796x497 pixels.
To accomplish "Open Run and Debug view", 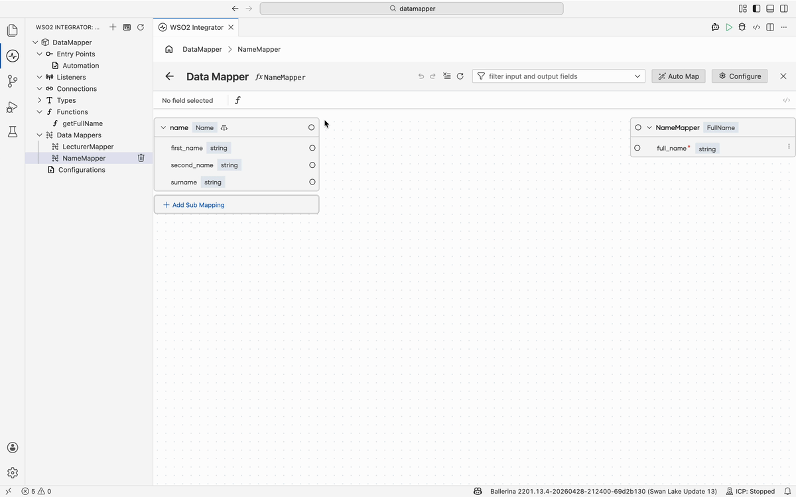I will point(12,106).
